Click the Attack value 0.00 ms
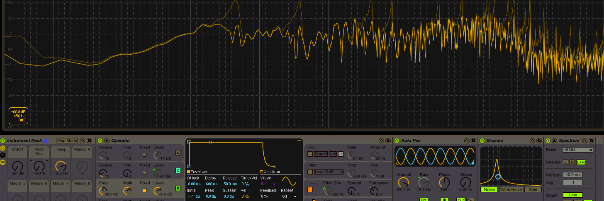 click(x=194, y=184)
